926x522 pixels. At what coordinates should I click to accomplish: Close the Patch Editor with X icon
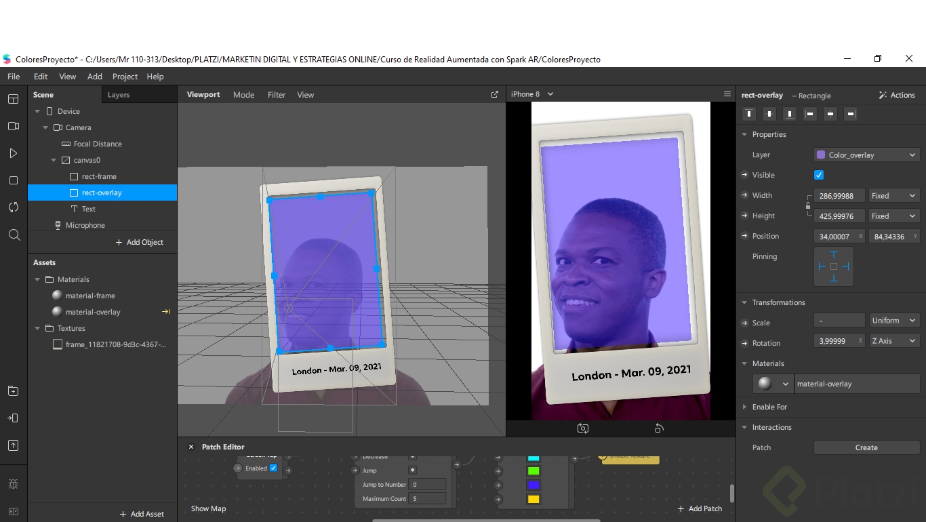(191, 447)
